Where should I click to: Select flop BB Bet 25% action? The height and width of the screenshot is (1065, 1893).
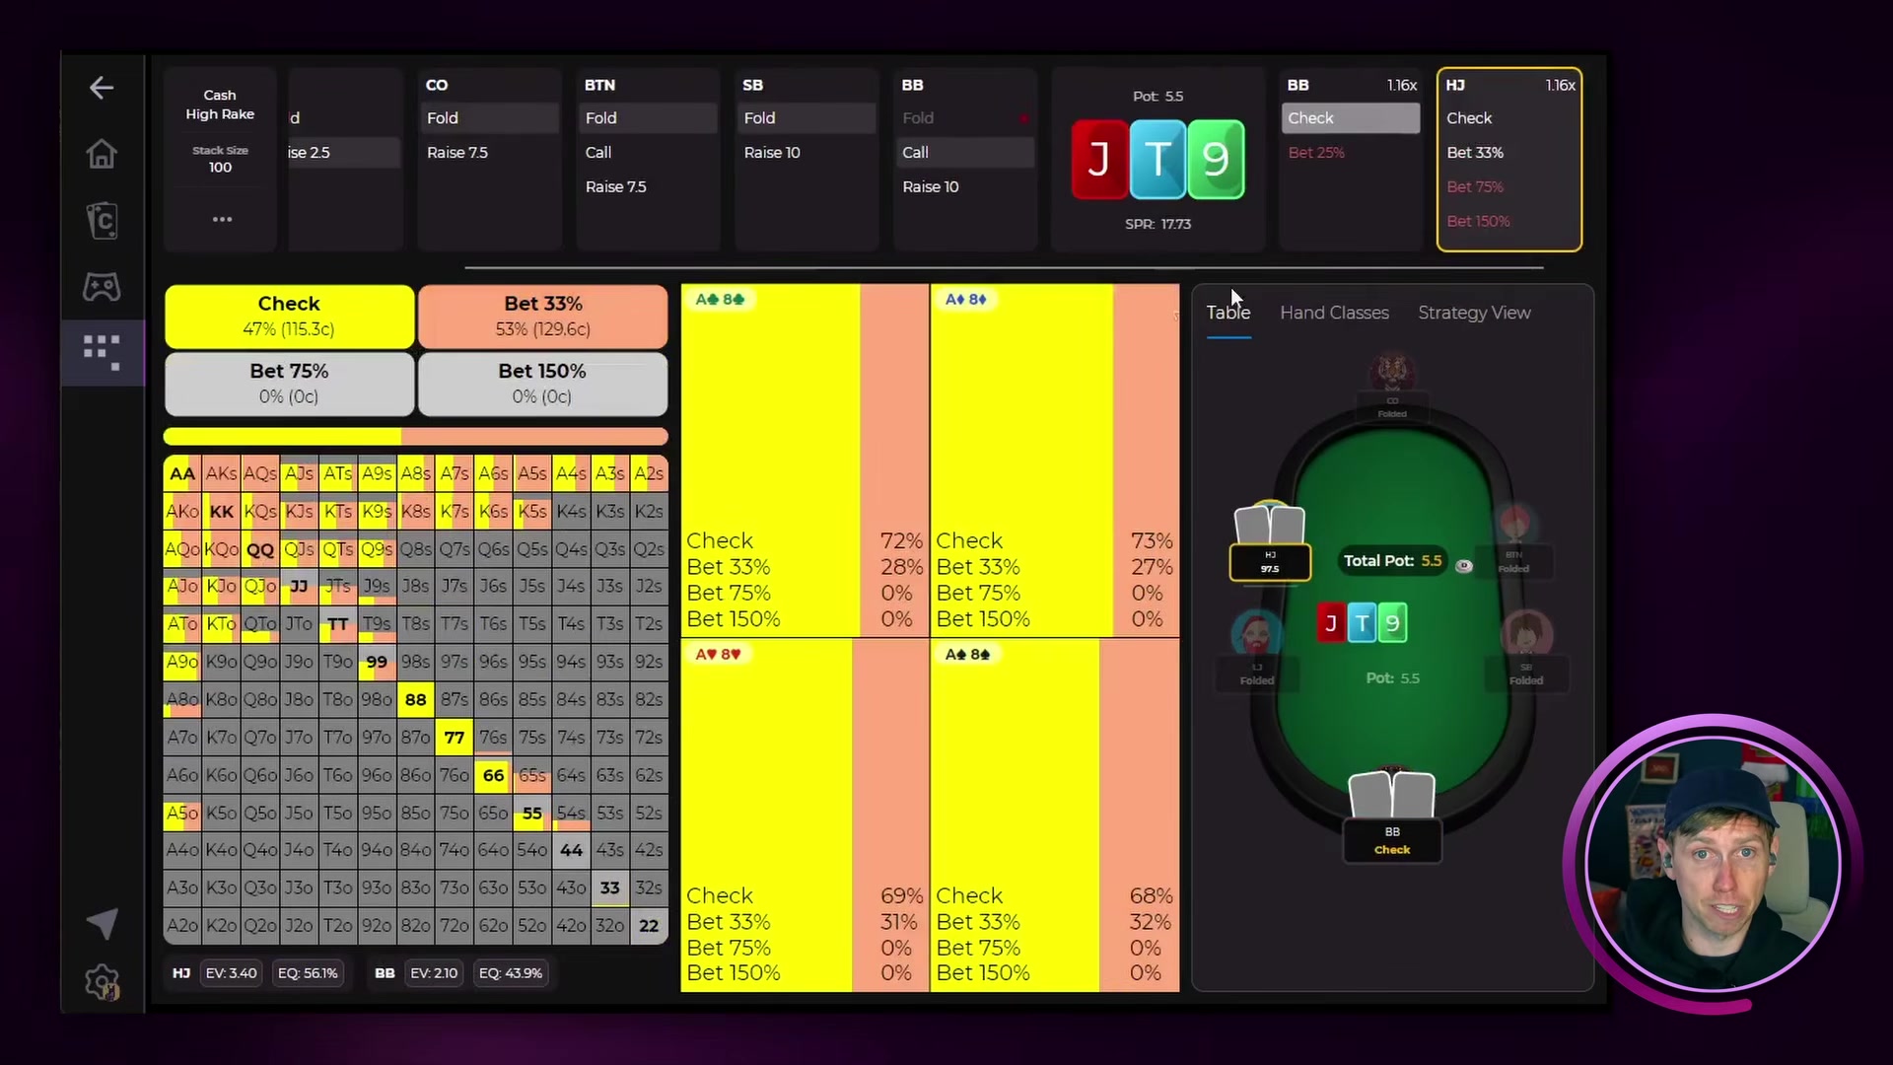coord(1351,152)
